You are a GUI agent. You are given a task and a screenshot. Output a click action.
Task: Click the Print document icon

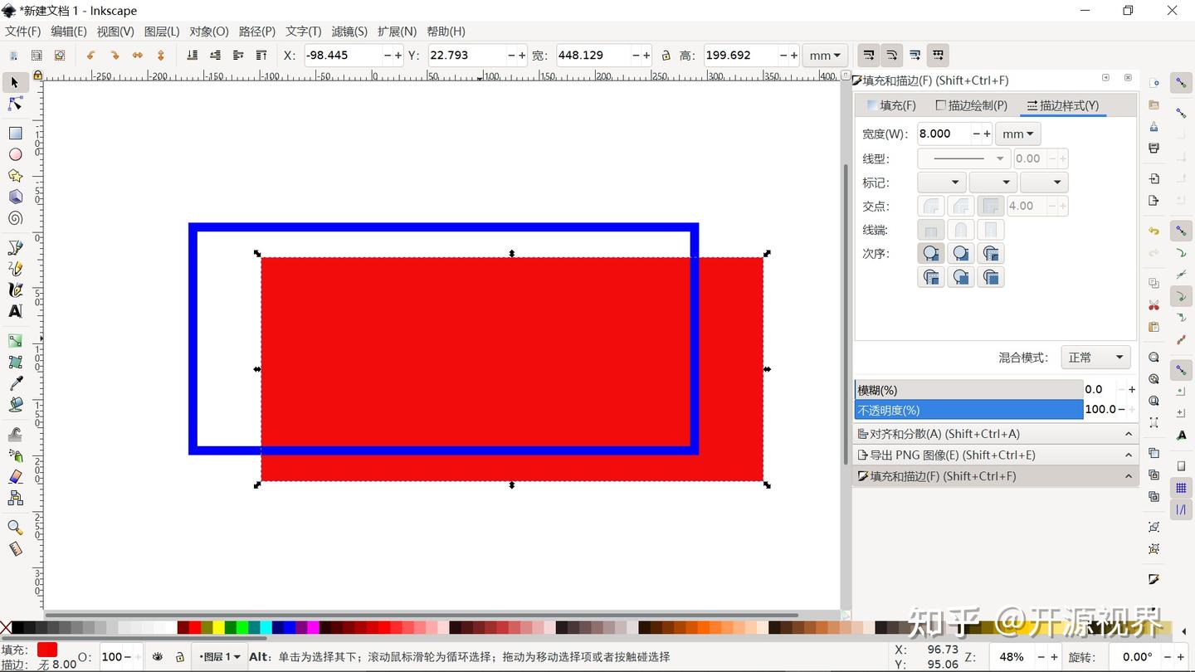pyautogui.click(x=1154, y=148)
